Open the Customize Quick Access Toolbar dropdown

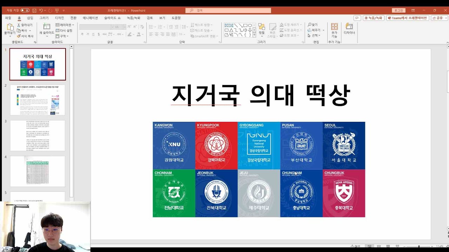[x=63, y=11]
